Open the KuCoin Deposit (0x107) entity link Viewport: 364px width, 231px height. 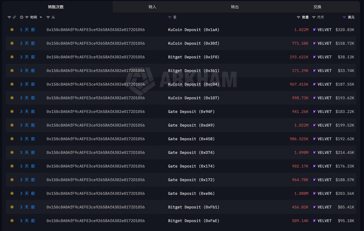click(x=194, y=98)
